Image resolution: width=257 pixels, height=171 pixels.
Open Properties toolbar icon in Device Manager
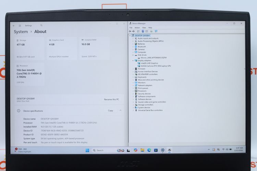pos(138,31)
